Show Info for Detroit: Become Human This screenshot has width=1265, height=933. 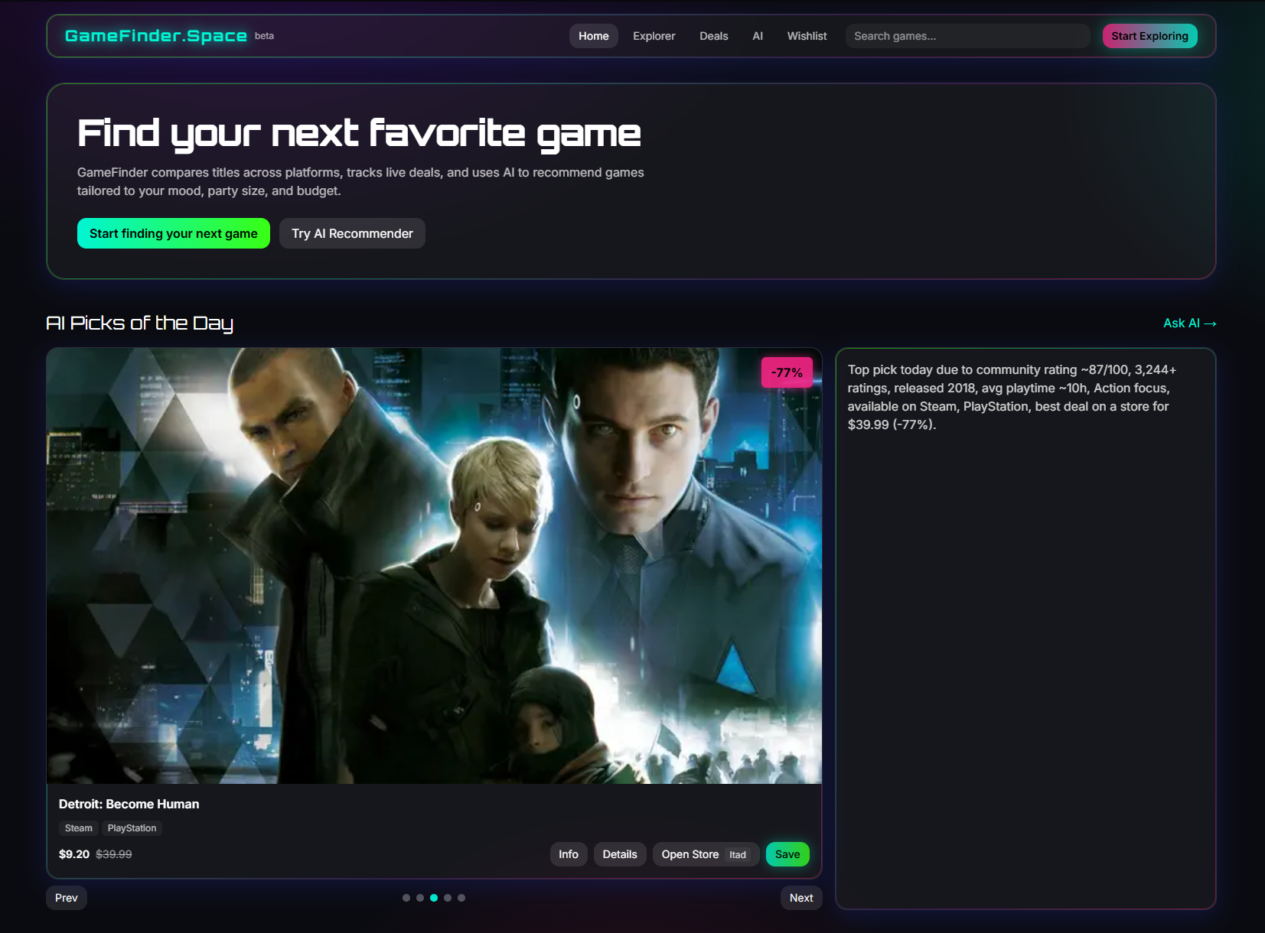(x=569, y=854)
